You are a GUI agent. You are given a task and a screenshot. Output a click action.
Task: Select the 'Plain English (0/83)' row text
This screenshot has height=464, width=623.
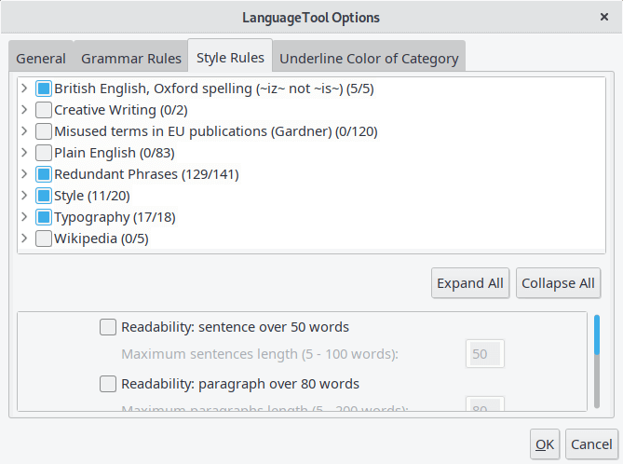click(115, 153)
